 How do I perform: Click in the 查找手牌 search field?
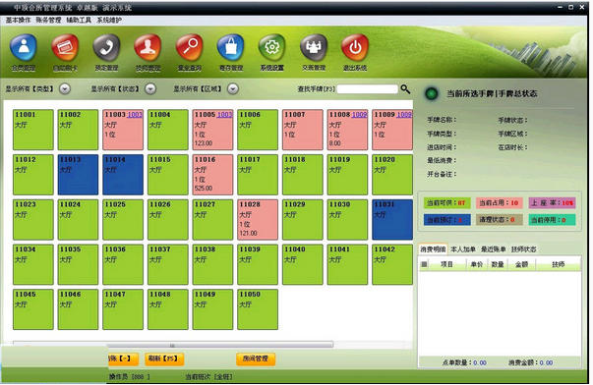[x=367, y=89]
